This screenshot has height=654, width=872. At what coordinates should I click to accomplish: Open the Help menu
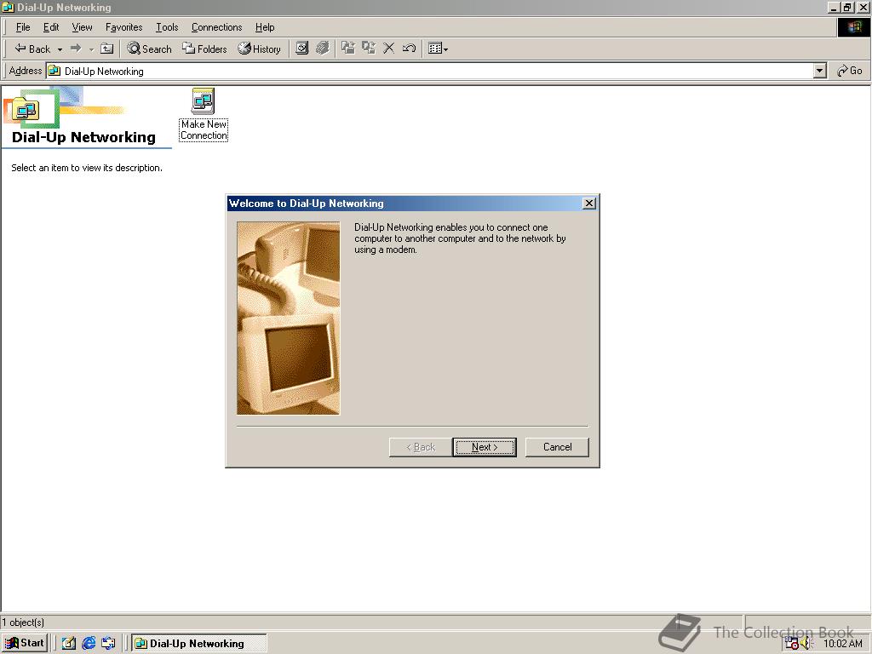(x=265, y=27)
